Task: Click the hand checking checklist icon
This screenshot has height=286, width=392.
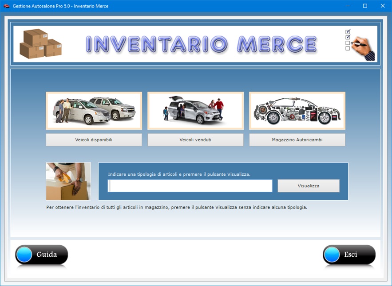Action: click(360, 45)
